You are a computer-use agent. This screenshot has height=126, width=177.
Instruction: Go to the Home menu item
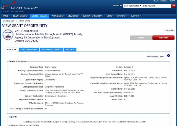6,16
